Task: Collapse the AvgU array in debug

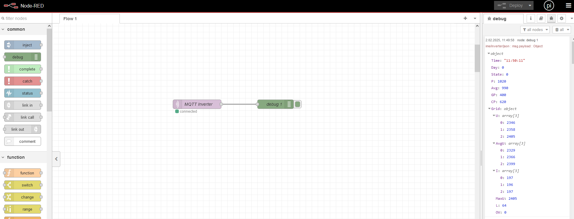Action: [494, 143]
